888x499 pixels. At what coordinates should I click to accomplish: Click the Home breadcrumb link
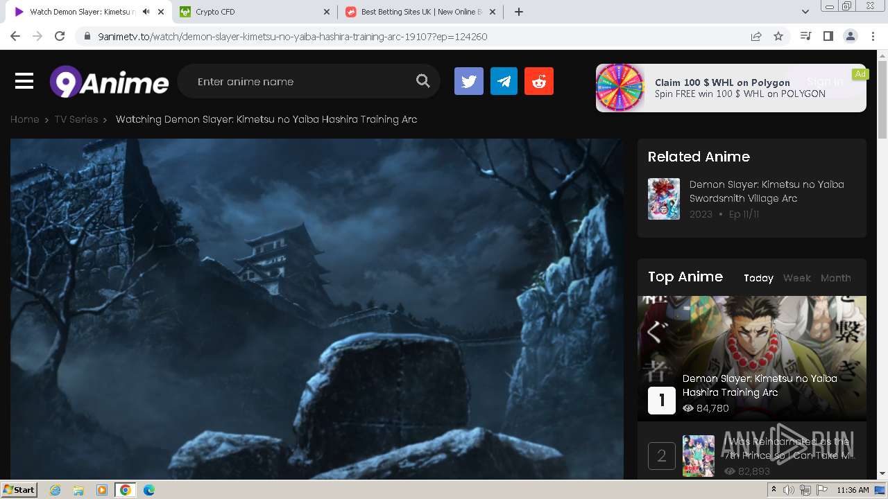pyautogui.click(x=24, y=119)
